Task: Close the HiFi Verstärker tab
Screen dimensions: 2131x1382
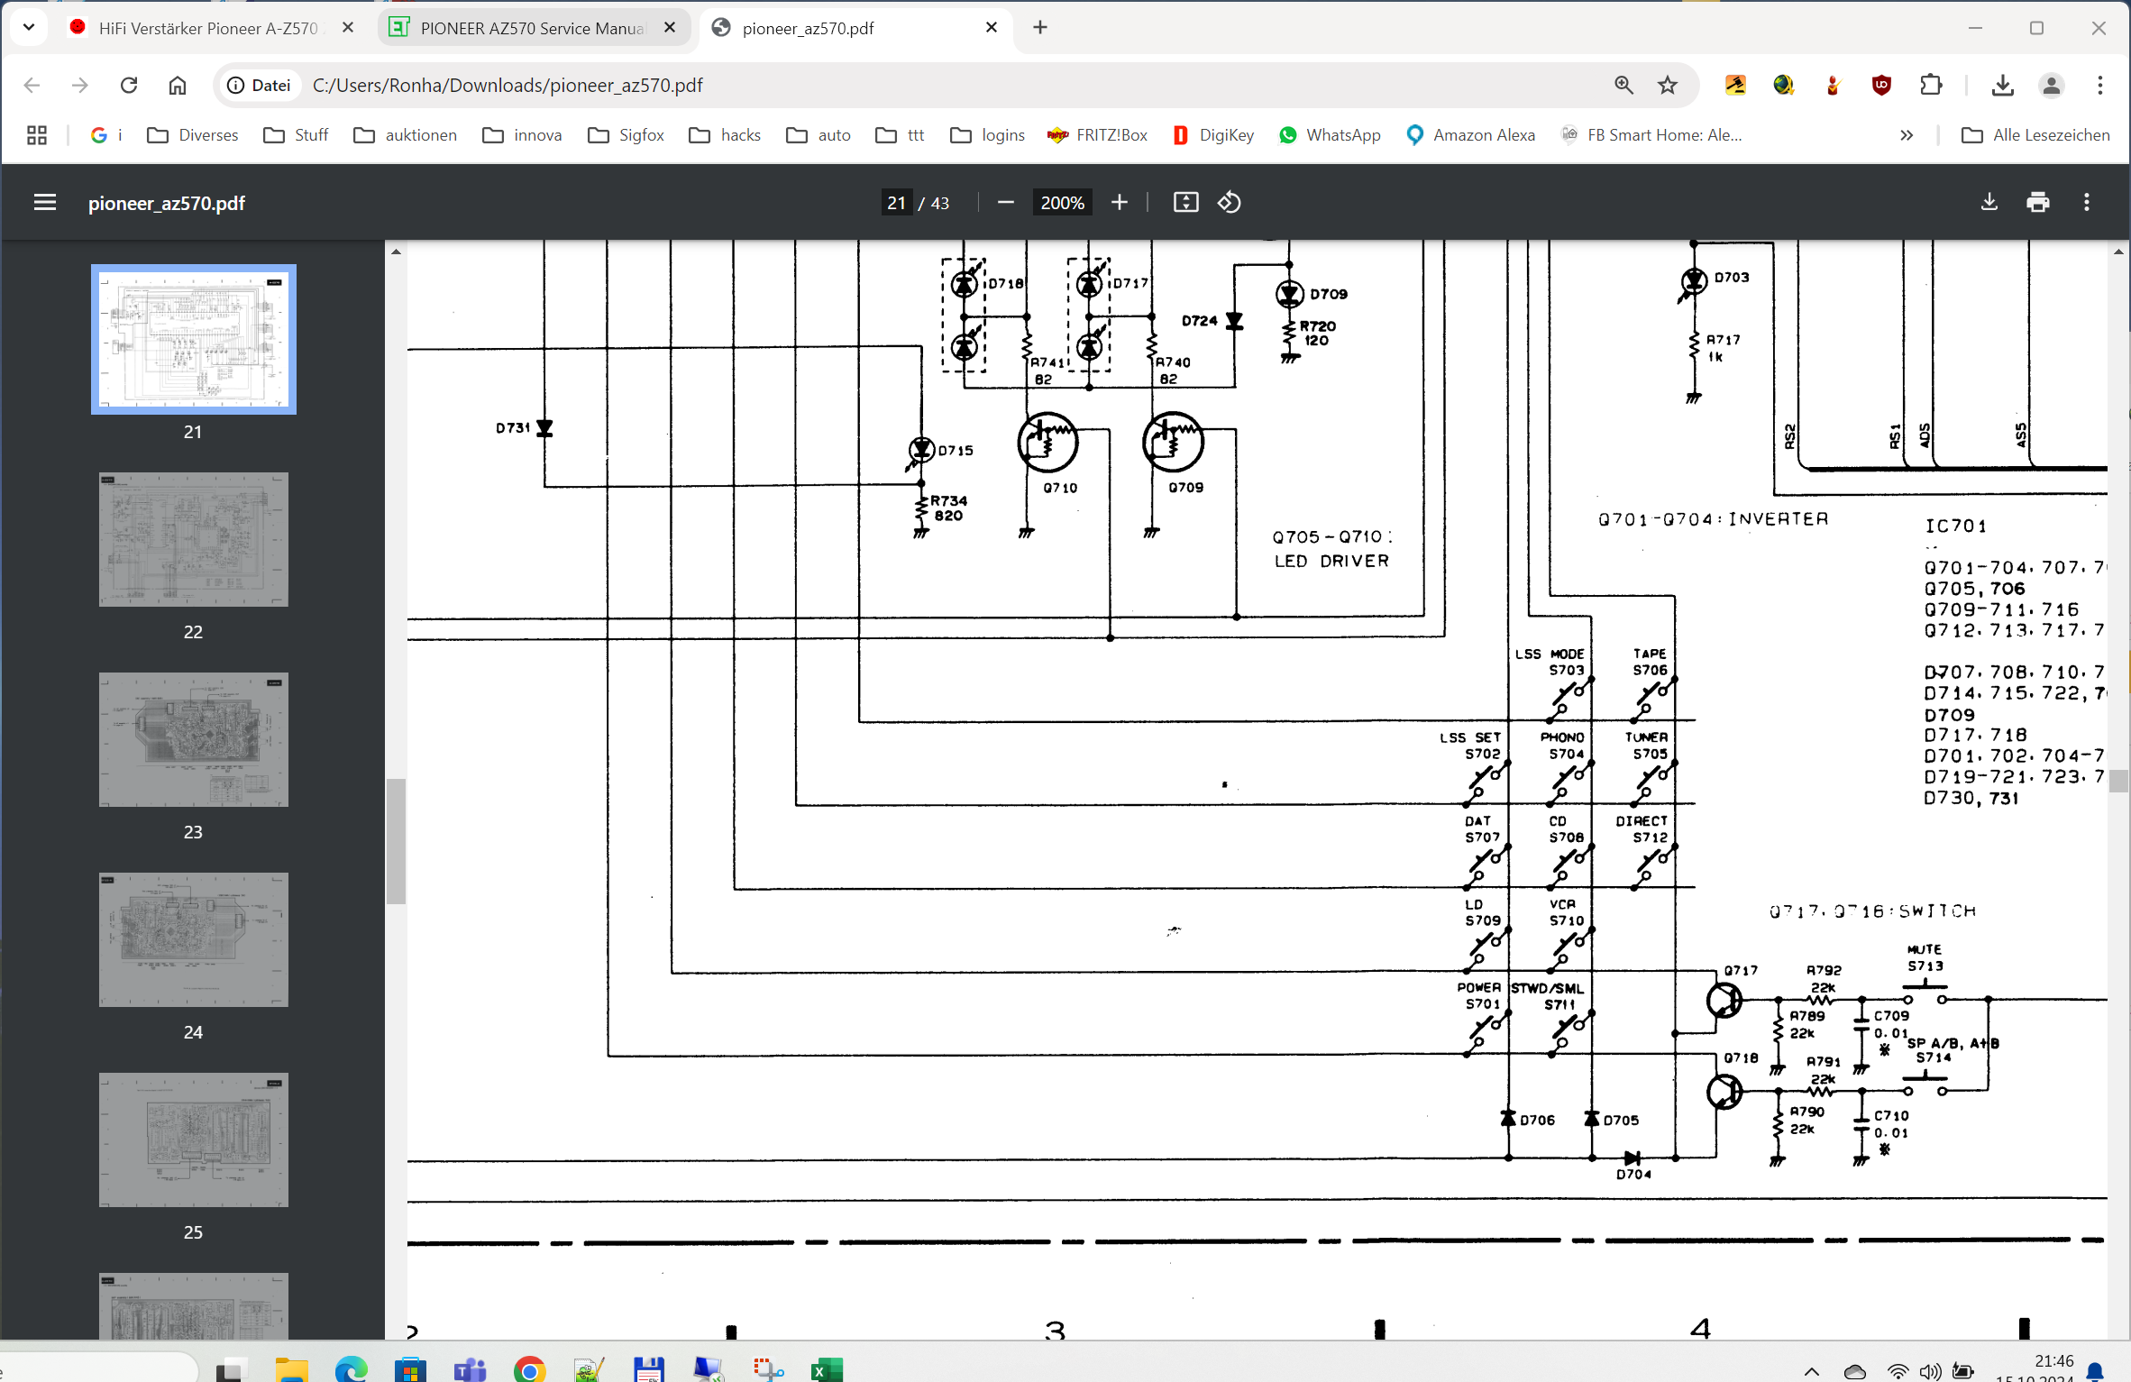Action: 348,28
